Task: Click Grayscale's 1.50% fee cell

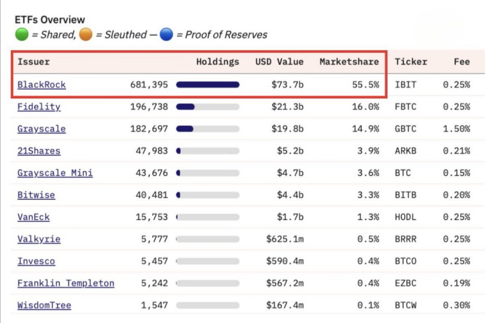Action: (456, 129)
